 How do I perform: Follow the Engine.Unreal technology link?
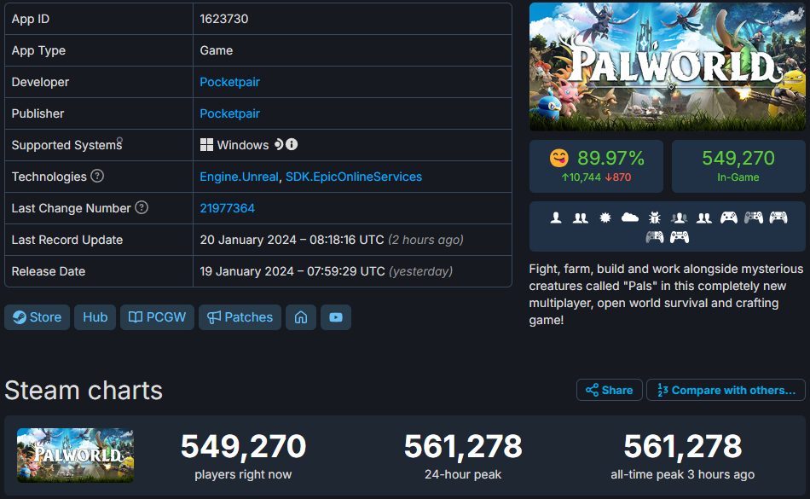[x=240, y=177]
